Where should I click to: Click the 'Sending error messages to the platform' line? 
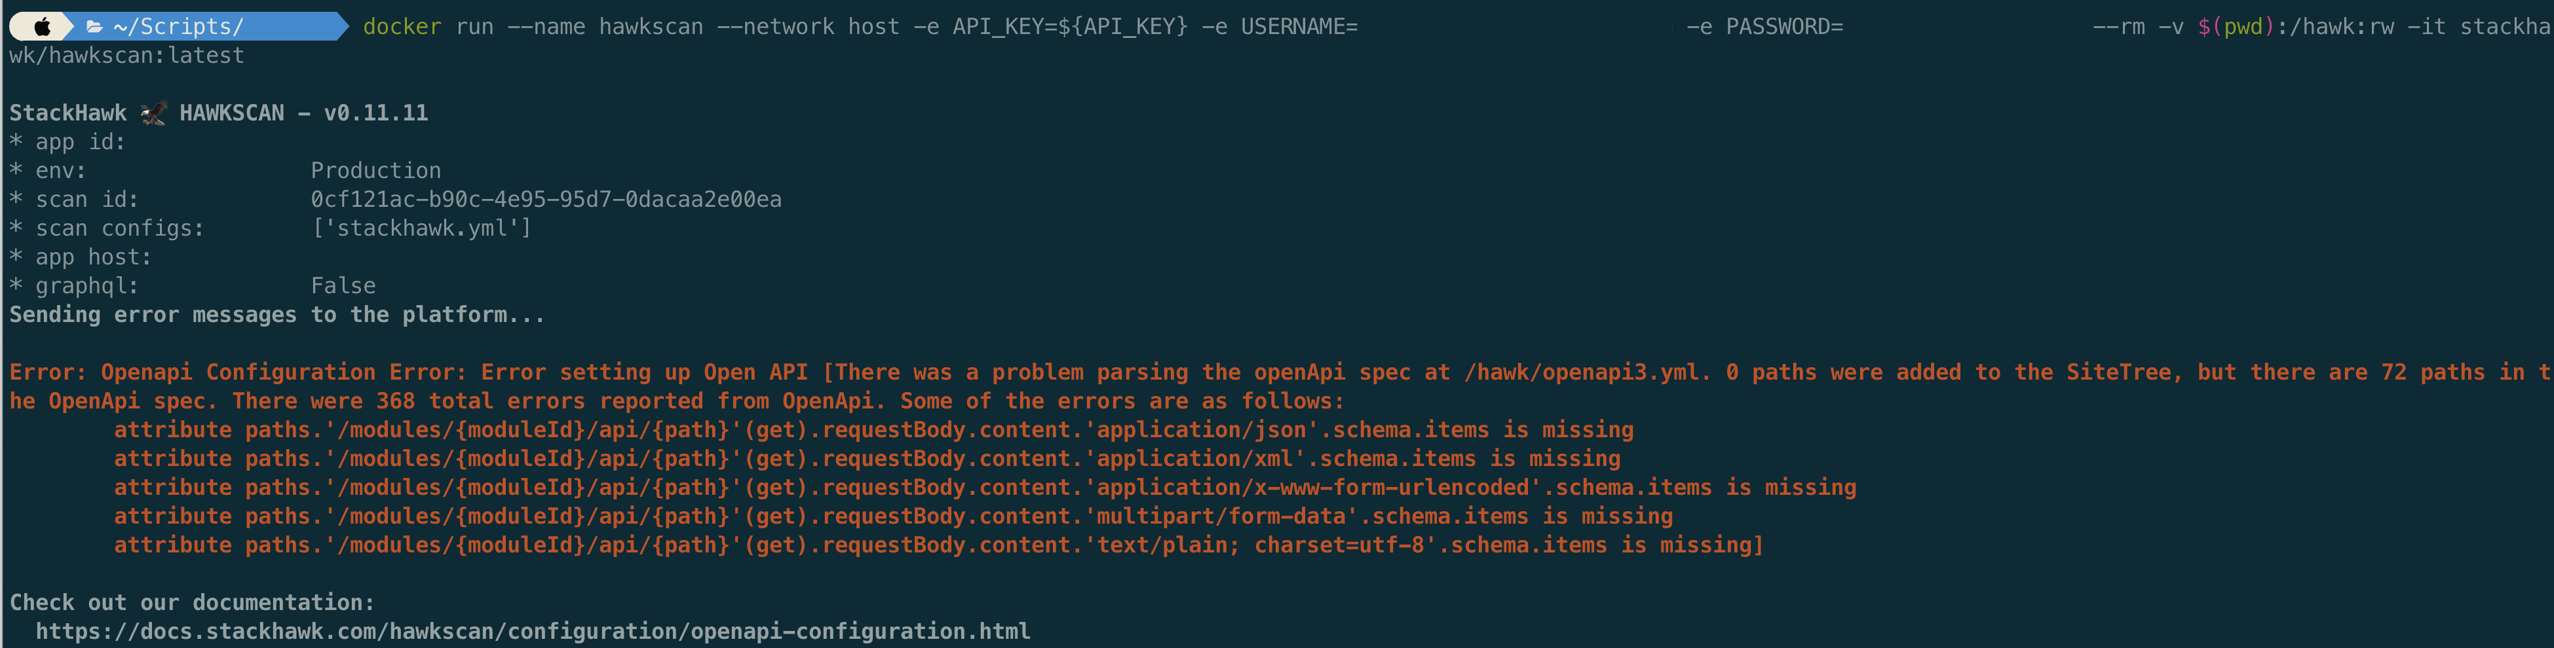pyautogui.click(x=278, y=314)
